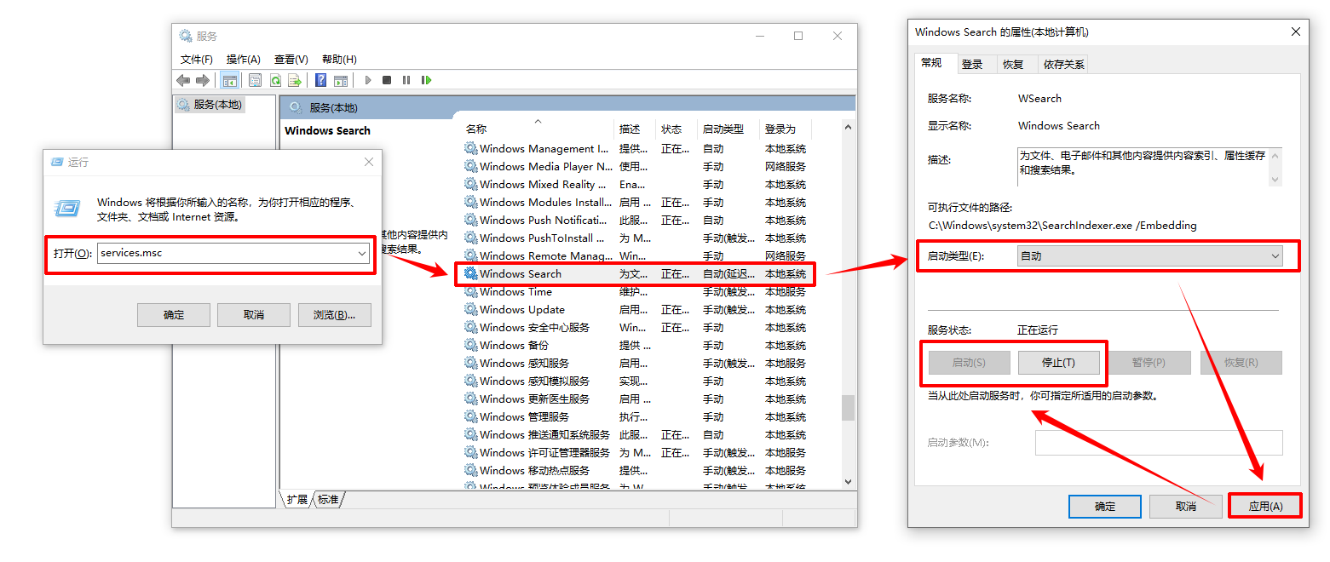Toggle the show/hide action pane toolbar icon
1330x562 pixels.
[x=341, y=80]
